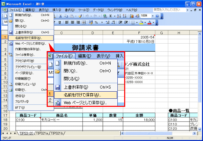Viewport: 203px width, 141px height.
Task: Open the 挿入(I) menu
Action: 57,10
